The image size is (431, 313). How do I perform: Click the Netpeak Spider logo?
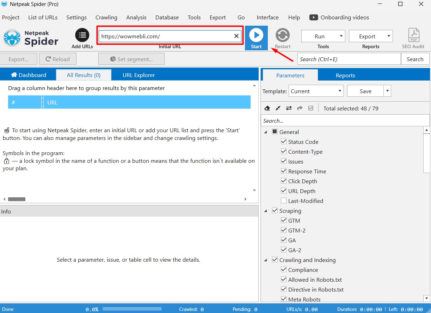[31, 38]
